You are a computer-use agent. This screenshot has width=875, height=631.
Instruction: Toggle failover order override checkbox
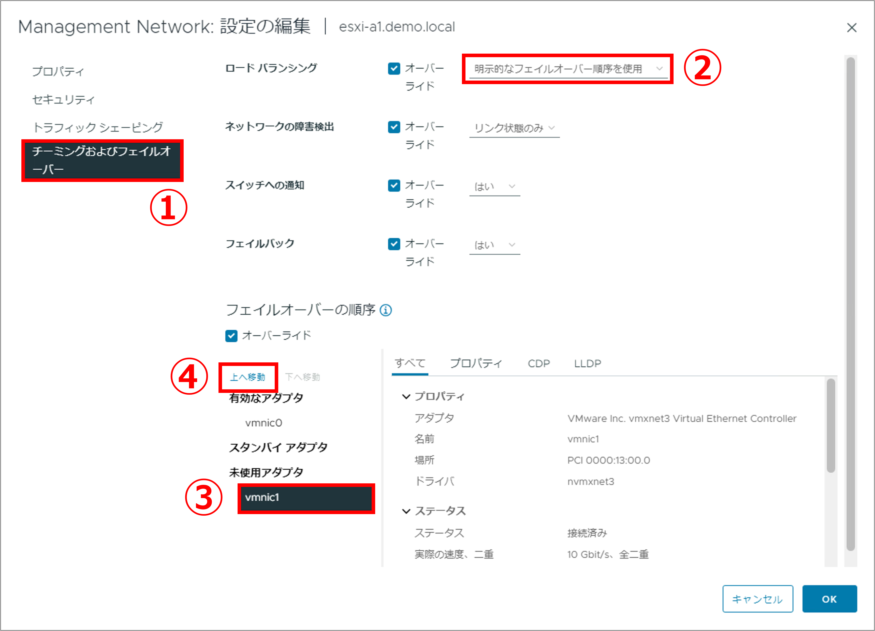tap(231, 336)
